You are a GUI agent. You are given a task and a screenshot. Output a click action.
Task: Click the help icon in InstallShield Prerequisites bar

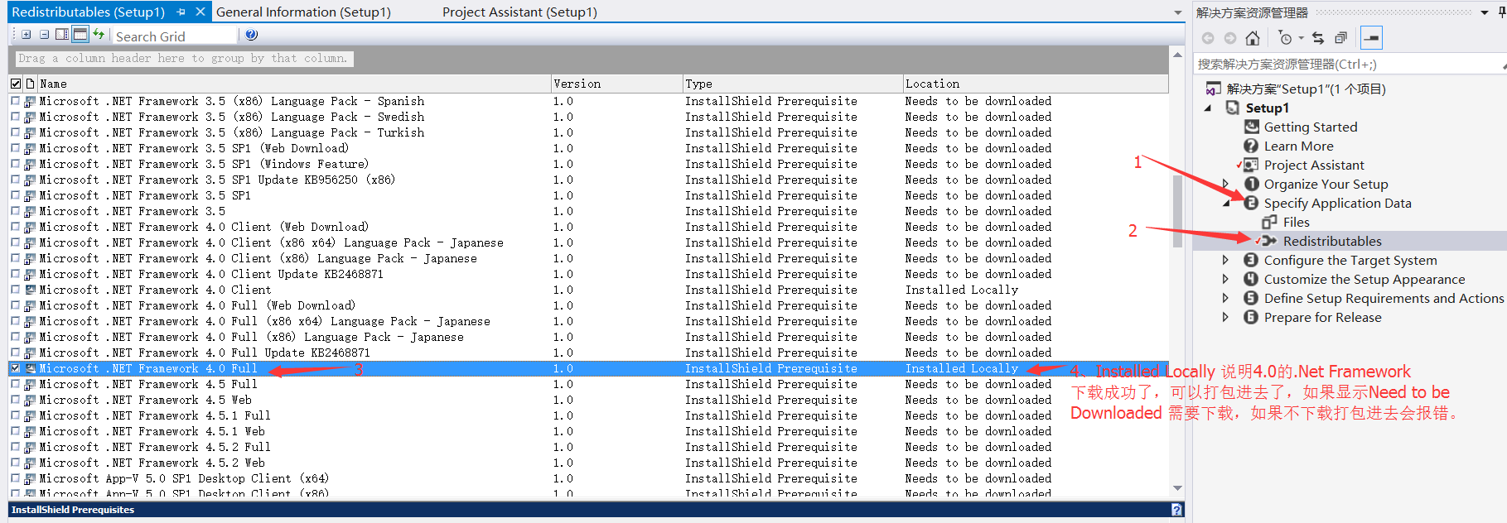(x=1176, y=510)
